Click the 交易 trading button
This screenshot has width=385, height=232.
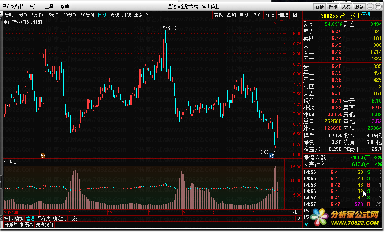point(346,6)
